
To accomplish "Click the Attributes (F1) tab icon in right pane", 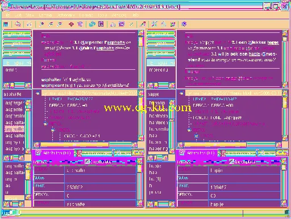I will (x=182, y=153).
